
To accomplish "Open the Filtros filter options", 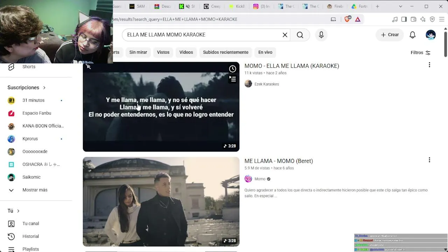I will 420,52.
